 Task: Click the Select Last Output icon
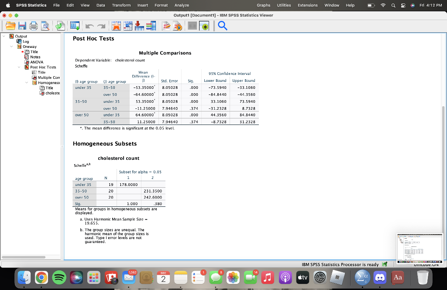tap(166, 26)
